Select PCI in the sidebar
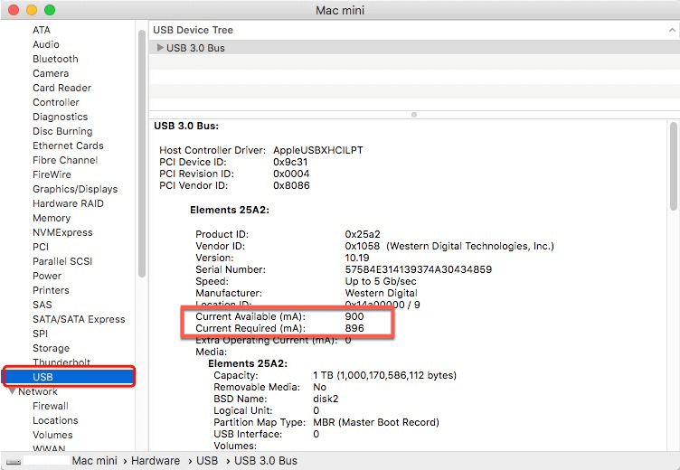Screen dimensions: 680x470 [x=41, y=247]
